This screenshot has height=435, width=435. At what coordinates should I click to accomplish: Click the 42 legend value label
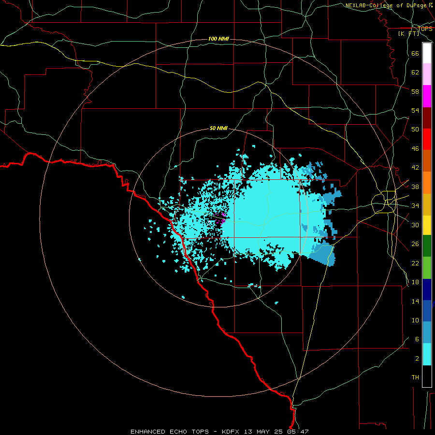point(415,167)
